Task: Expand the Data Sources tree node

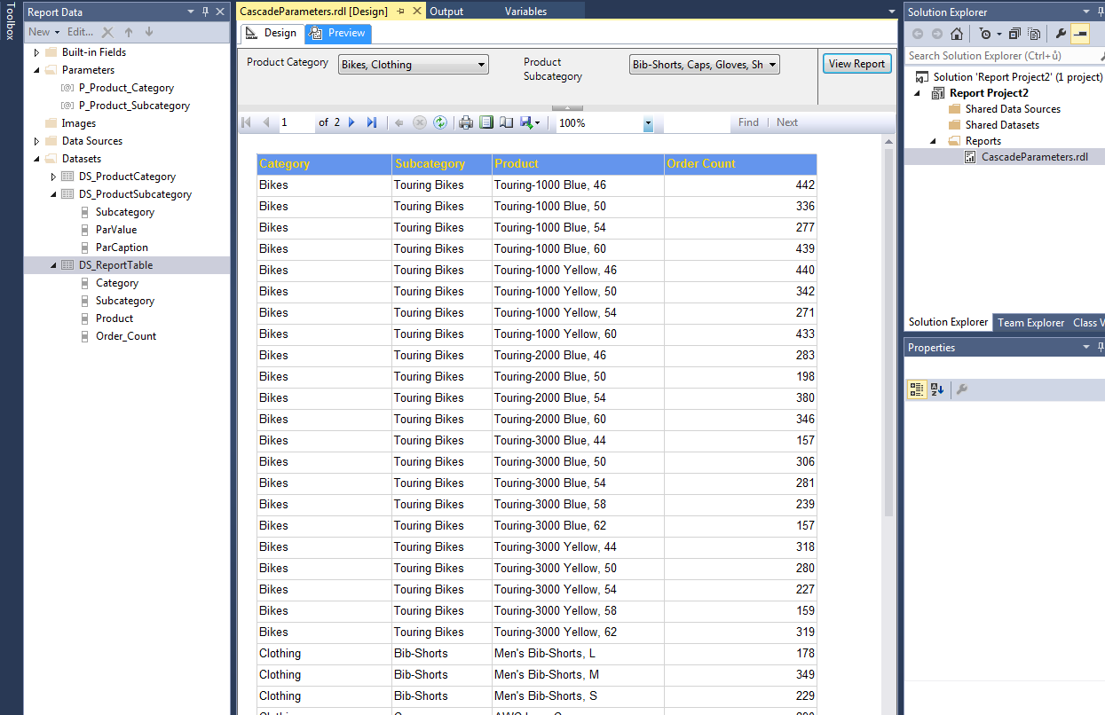Action: 36,141
